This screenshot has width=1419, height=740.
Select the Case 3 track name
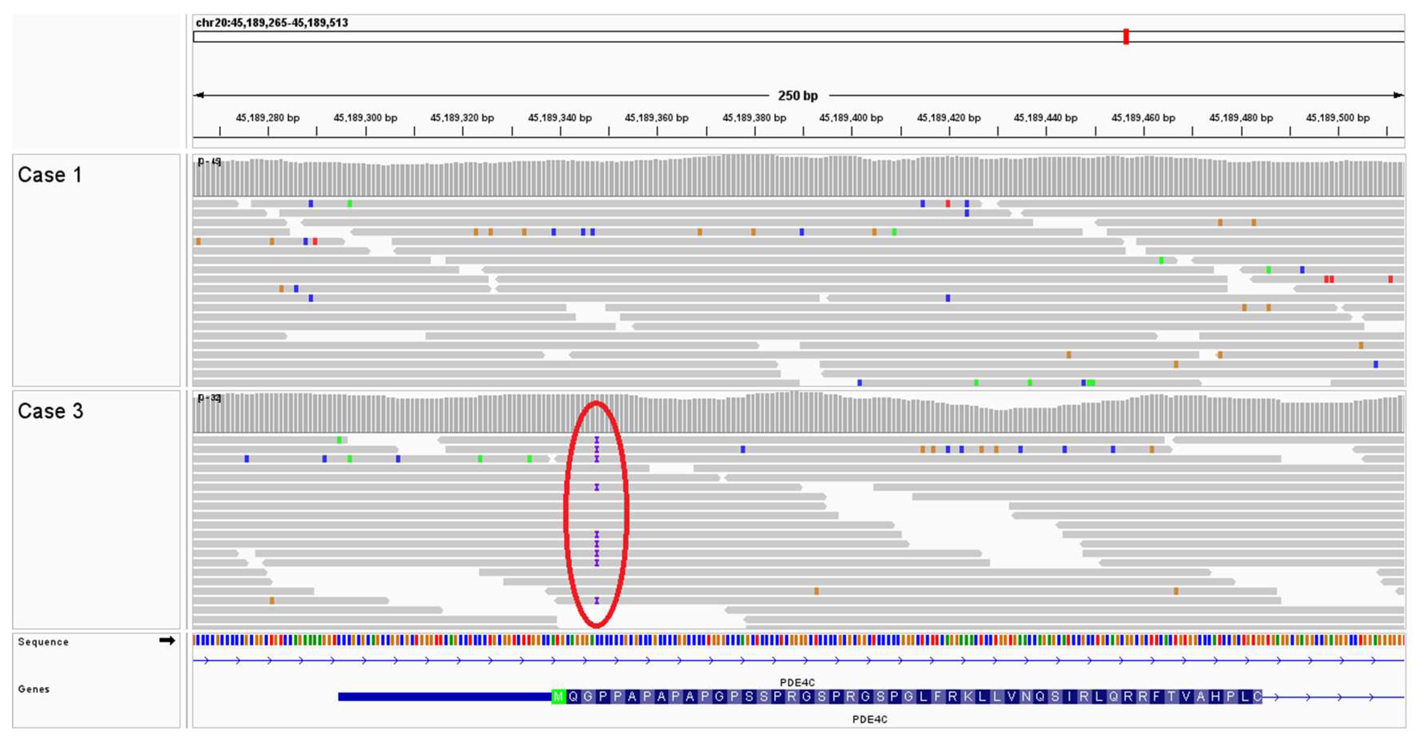50,411
